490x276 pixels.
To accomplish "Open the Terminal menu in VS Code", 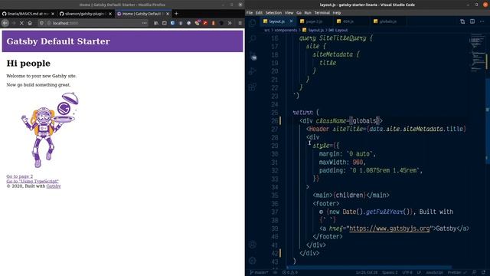I will (322, 13).
